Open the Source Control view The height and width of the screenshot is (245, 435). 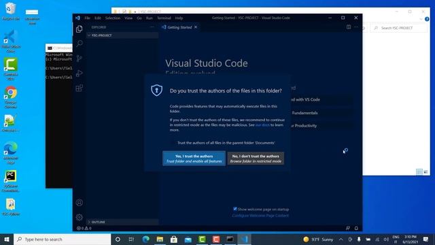tap(80, 59)
